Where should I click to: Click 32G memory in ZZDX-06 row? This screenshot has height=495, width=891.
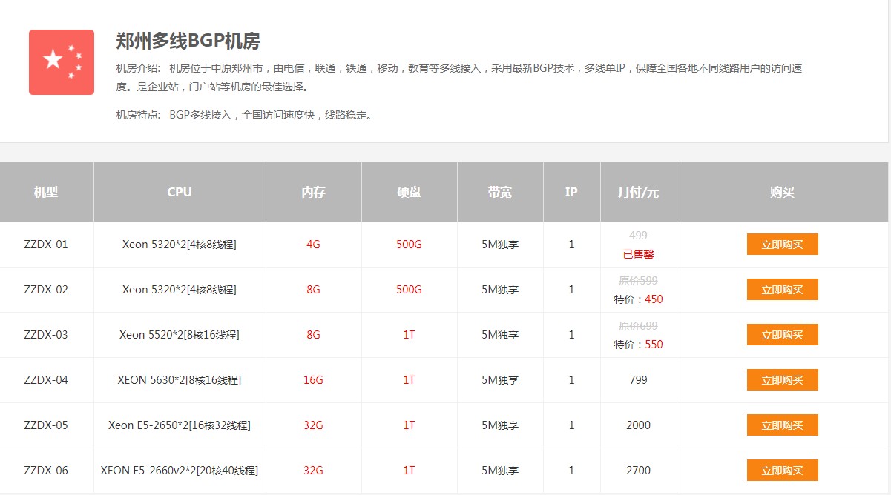(313, 471)
